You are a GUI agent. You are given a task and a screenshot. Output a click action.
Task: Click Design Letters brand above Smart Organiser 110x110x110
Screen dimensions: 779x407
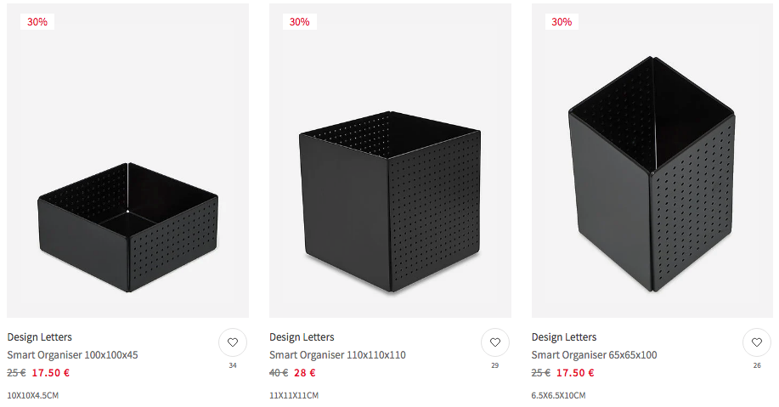[x=302, y=337]
